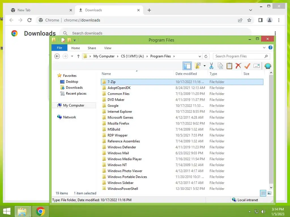This screenshot has width=290, height=217.
Task: Sort by the Name column header
Action: pos(137,74)
